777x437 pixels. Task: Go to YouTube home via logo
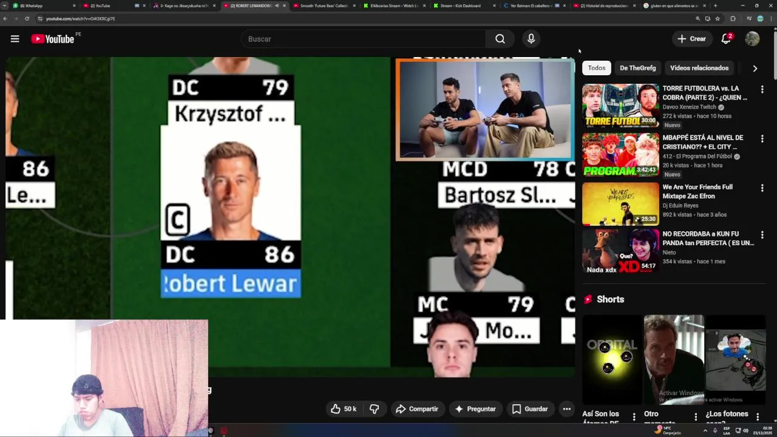coord(52,39)
